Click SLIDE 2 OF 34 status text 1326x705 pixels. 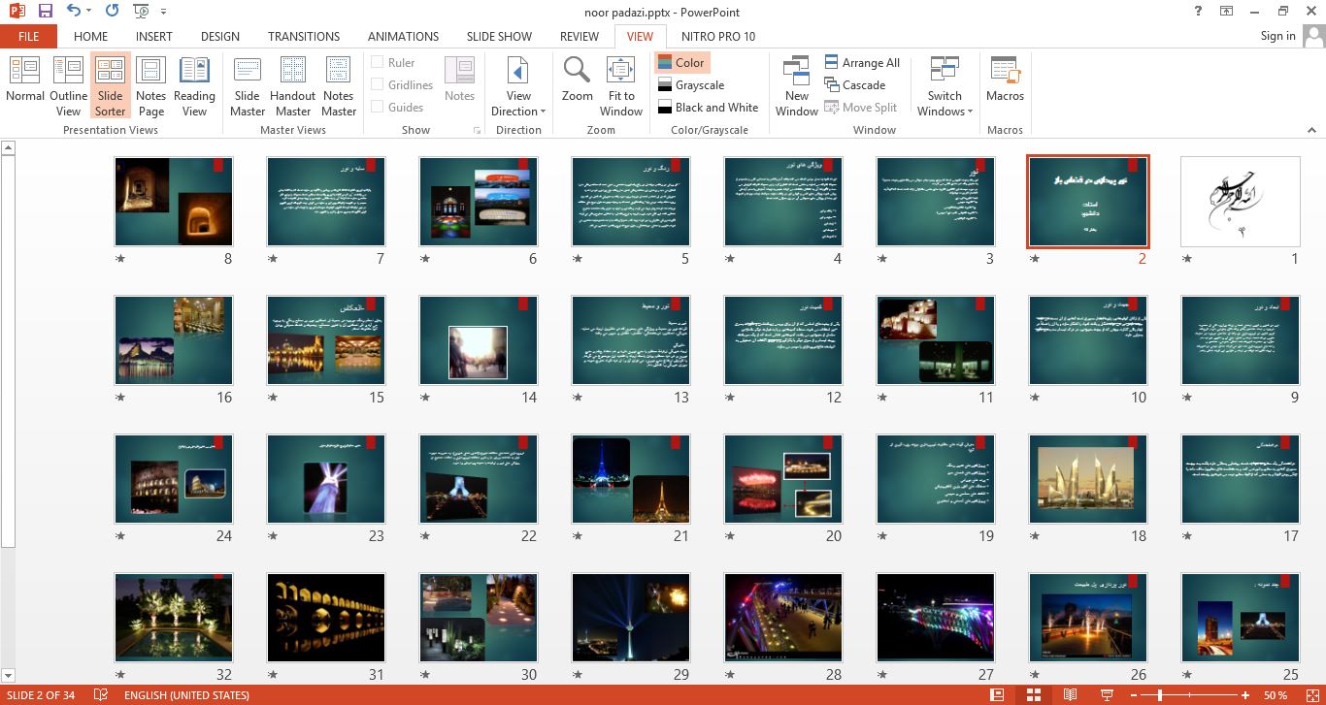click(x=42, y=695)
